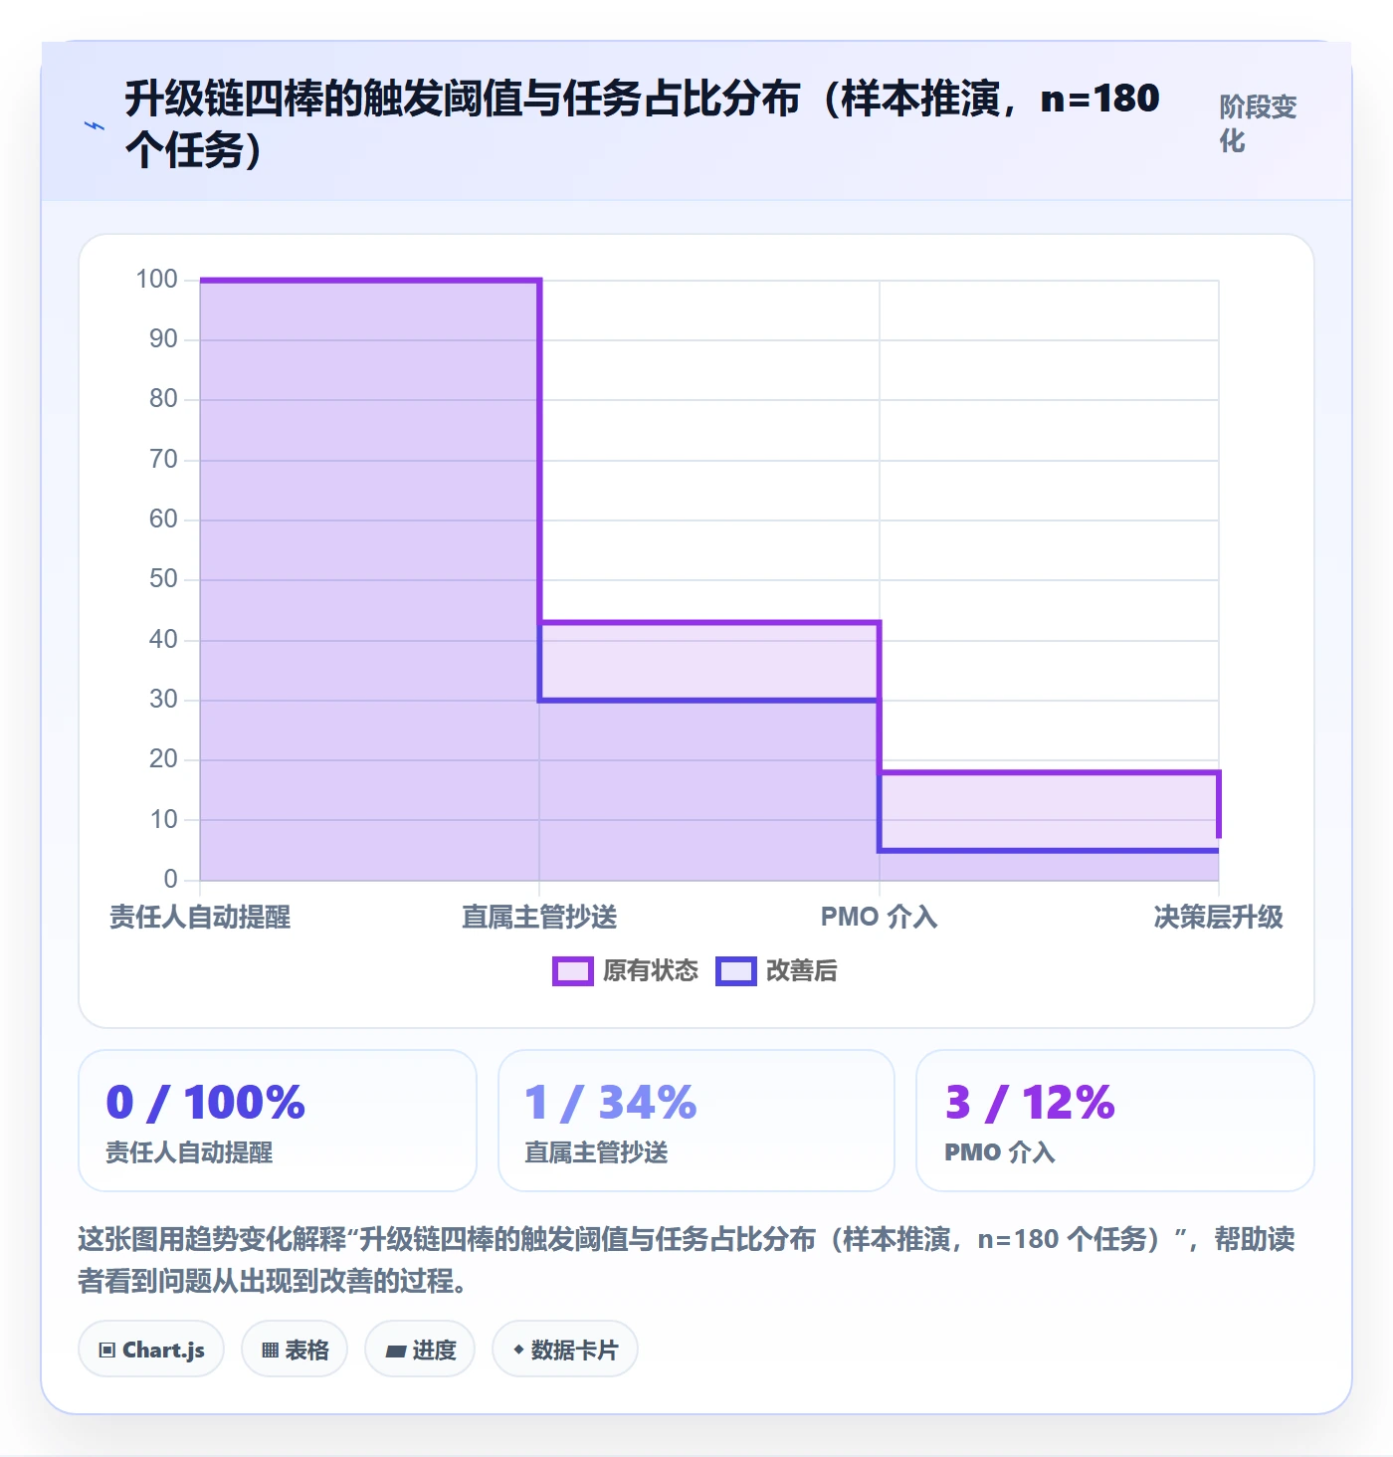The image size is (1393, 1457).
Task: Select the 数据卡片 tag chip
Action: click(565, 1350)
